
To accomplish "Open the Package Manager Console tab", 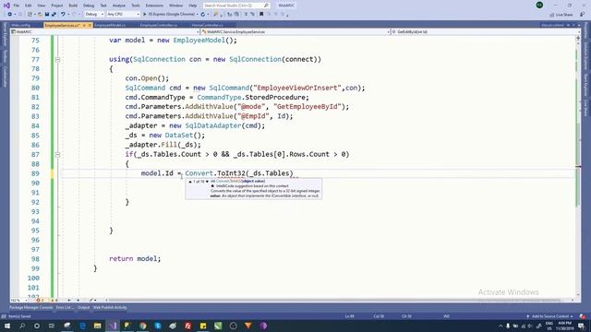I will pyautogui.click(x=30, y=307).
